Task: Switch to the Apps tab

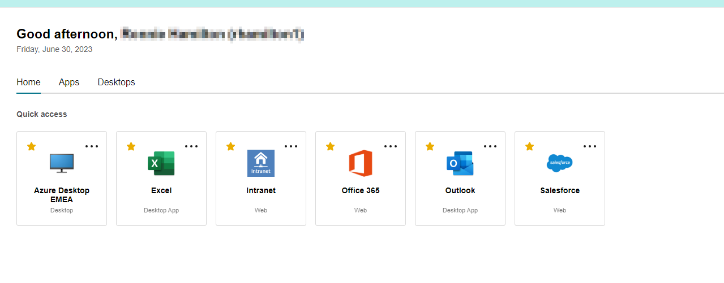Action: tap(69, 82)
